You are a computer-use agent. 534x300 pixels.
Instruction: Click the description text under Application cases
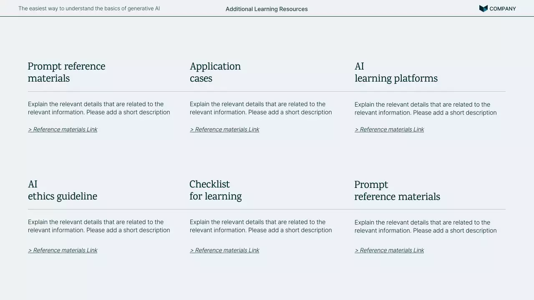[261, 108]
